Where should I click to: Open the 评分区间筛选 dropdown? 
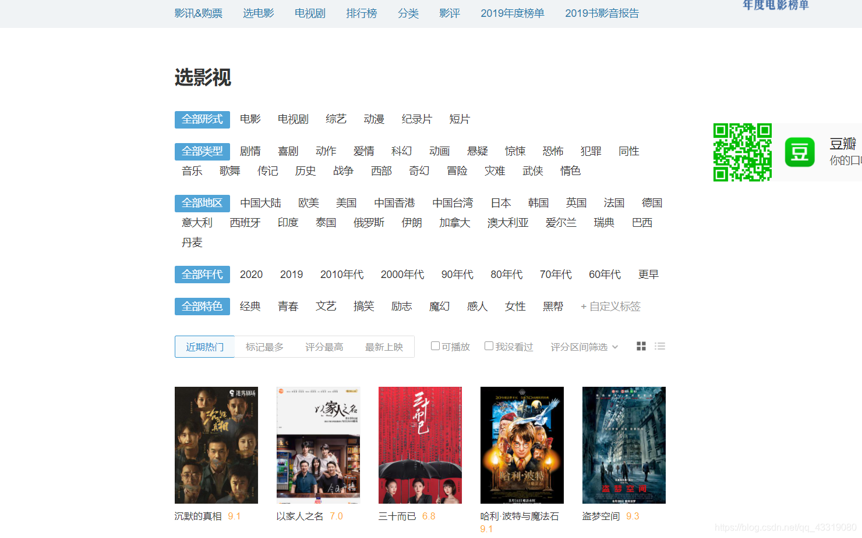point(584,347)
